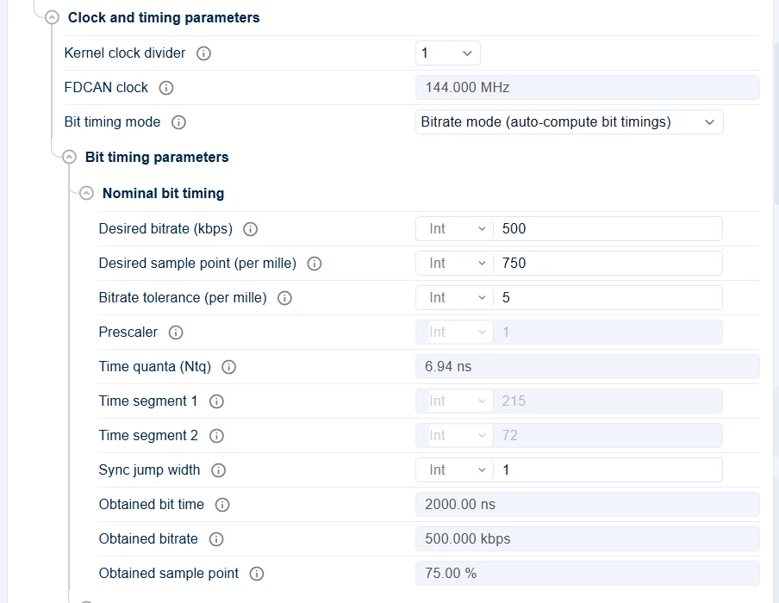Click the Bit timing parameters heading
This screenshot has width=779, height=603.
point(157,158)
